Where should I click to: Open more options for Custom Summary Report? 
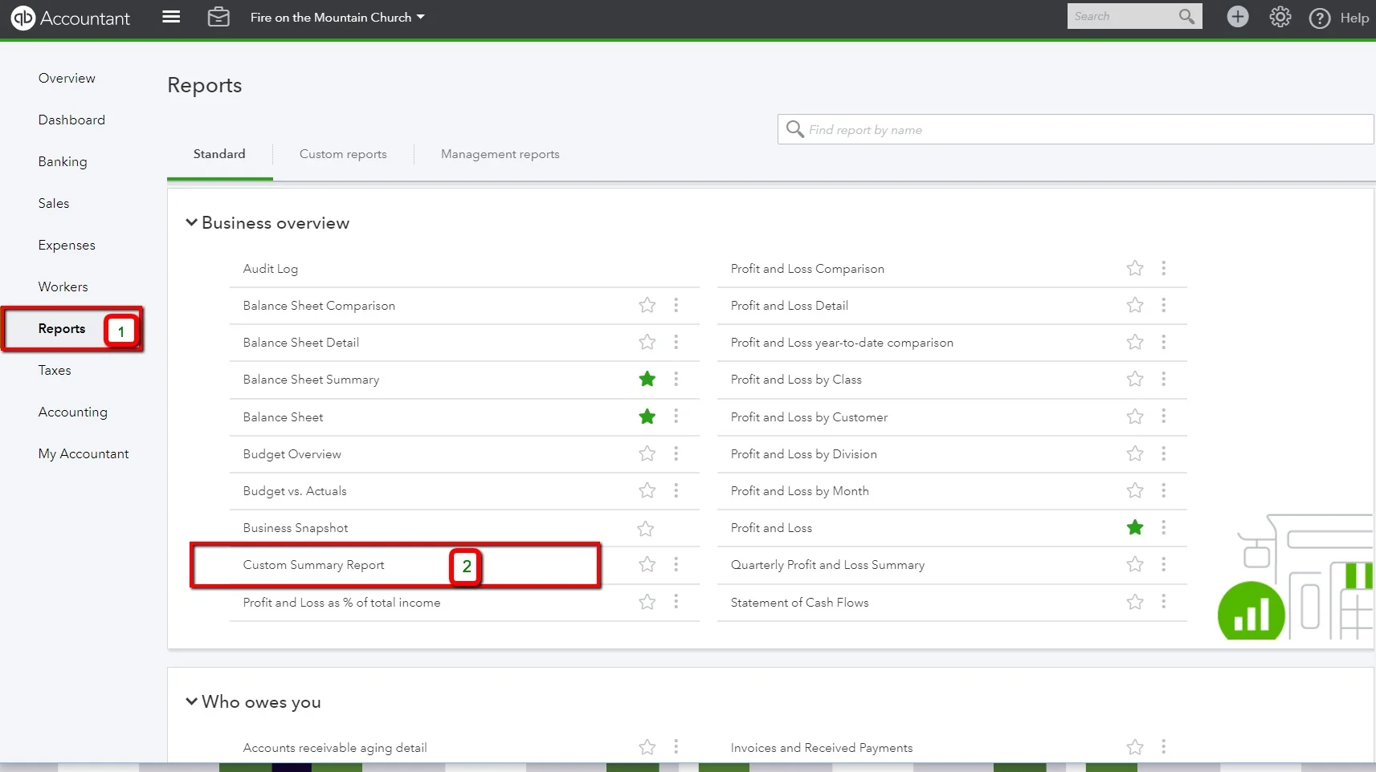click(x=676, y=564)
